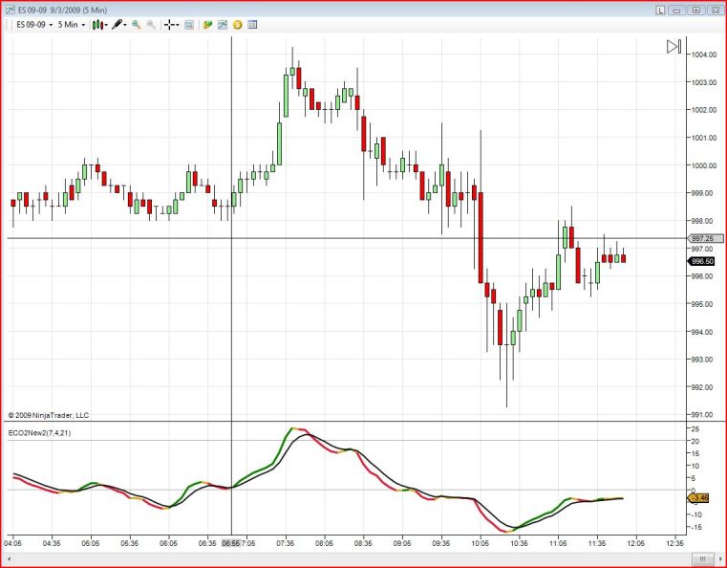Image resolution: width=727 pixels, height=568 pixels.
Task: Click the jump-to-latest-bar arrow on chart
Action: point(674,47)
